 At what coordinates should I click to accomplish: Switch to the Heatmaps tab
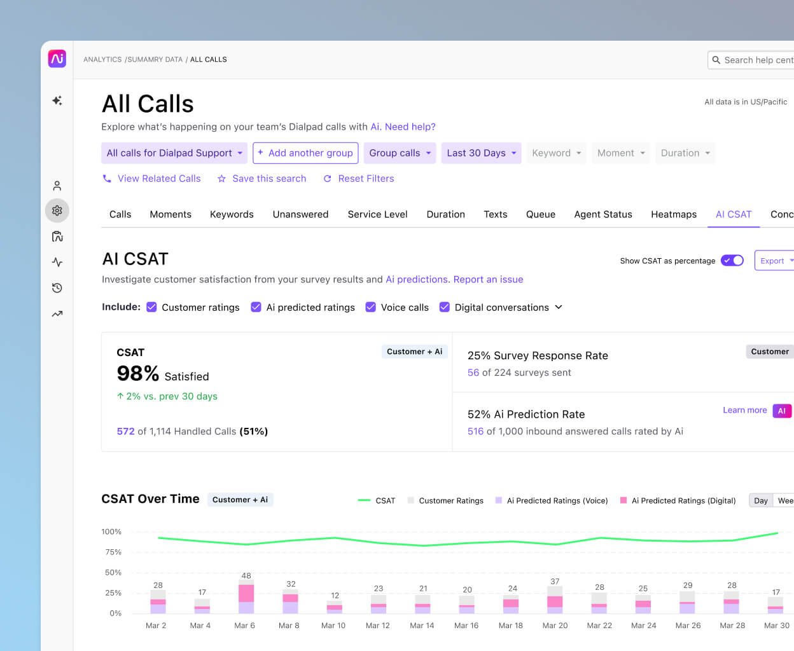point(674,214)
